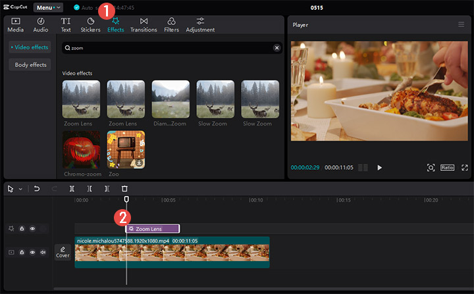The image size is (474, 294).
Task: Click the Split clip tool
Action: tap(72, 189)
